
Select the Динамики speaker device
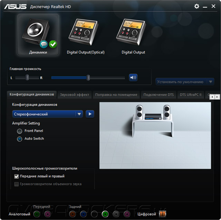click(x=38, y=35)
